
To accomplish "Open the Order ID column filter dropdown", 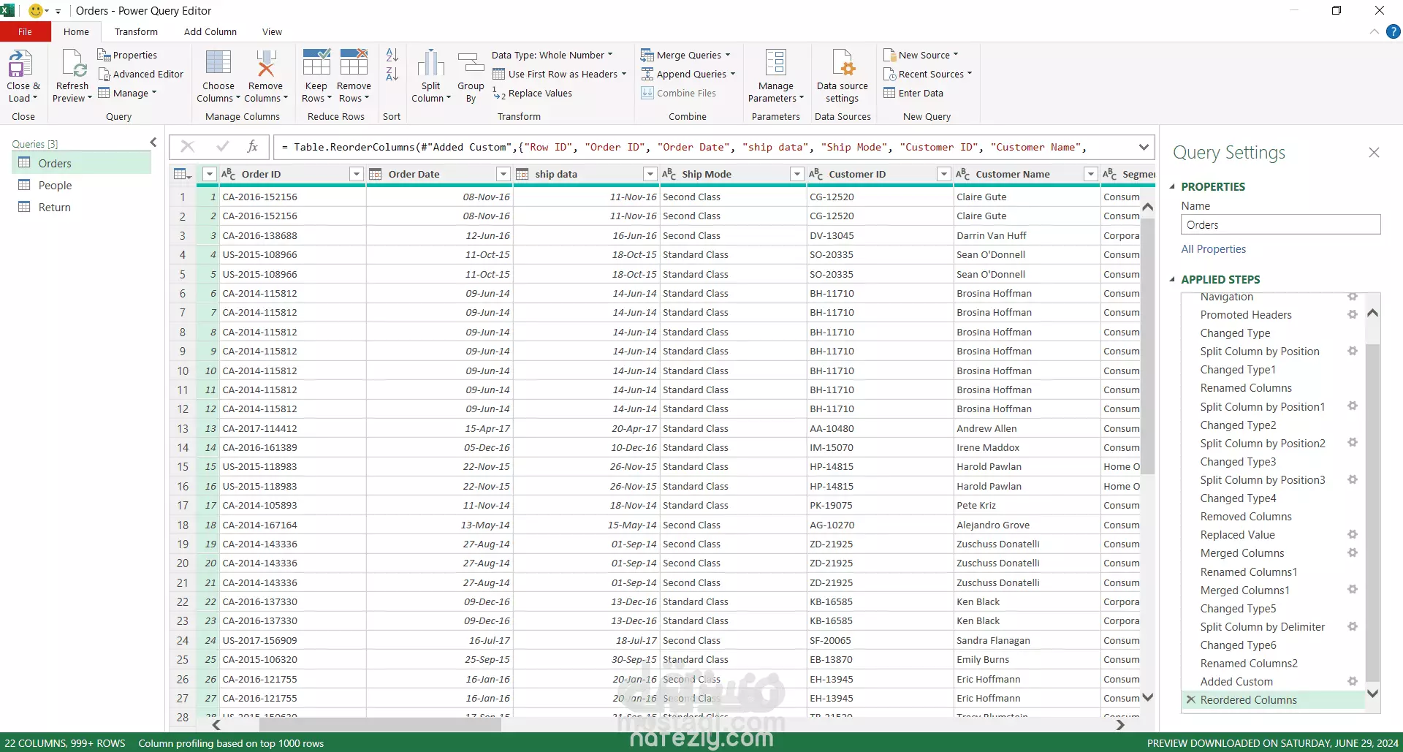I will tap(356, 174).
